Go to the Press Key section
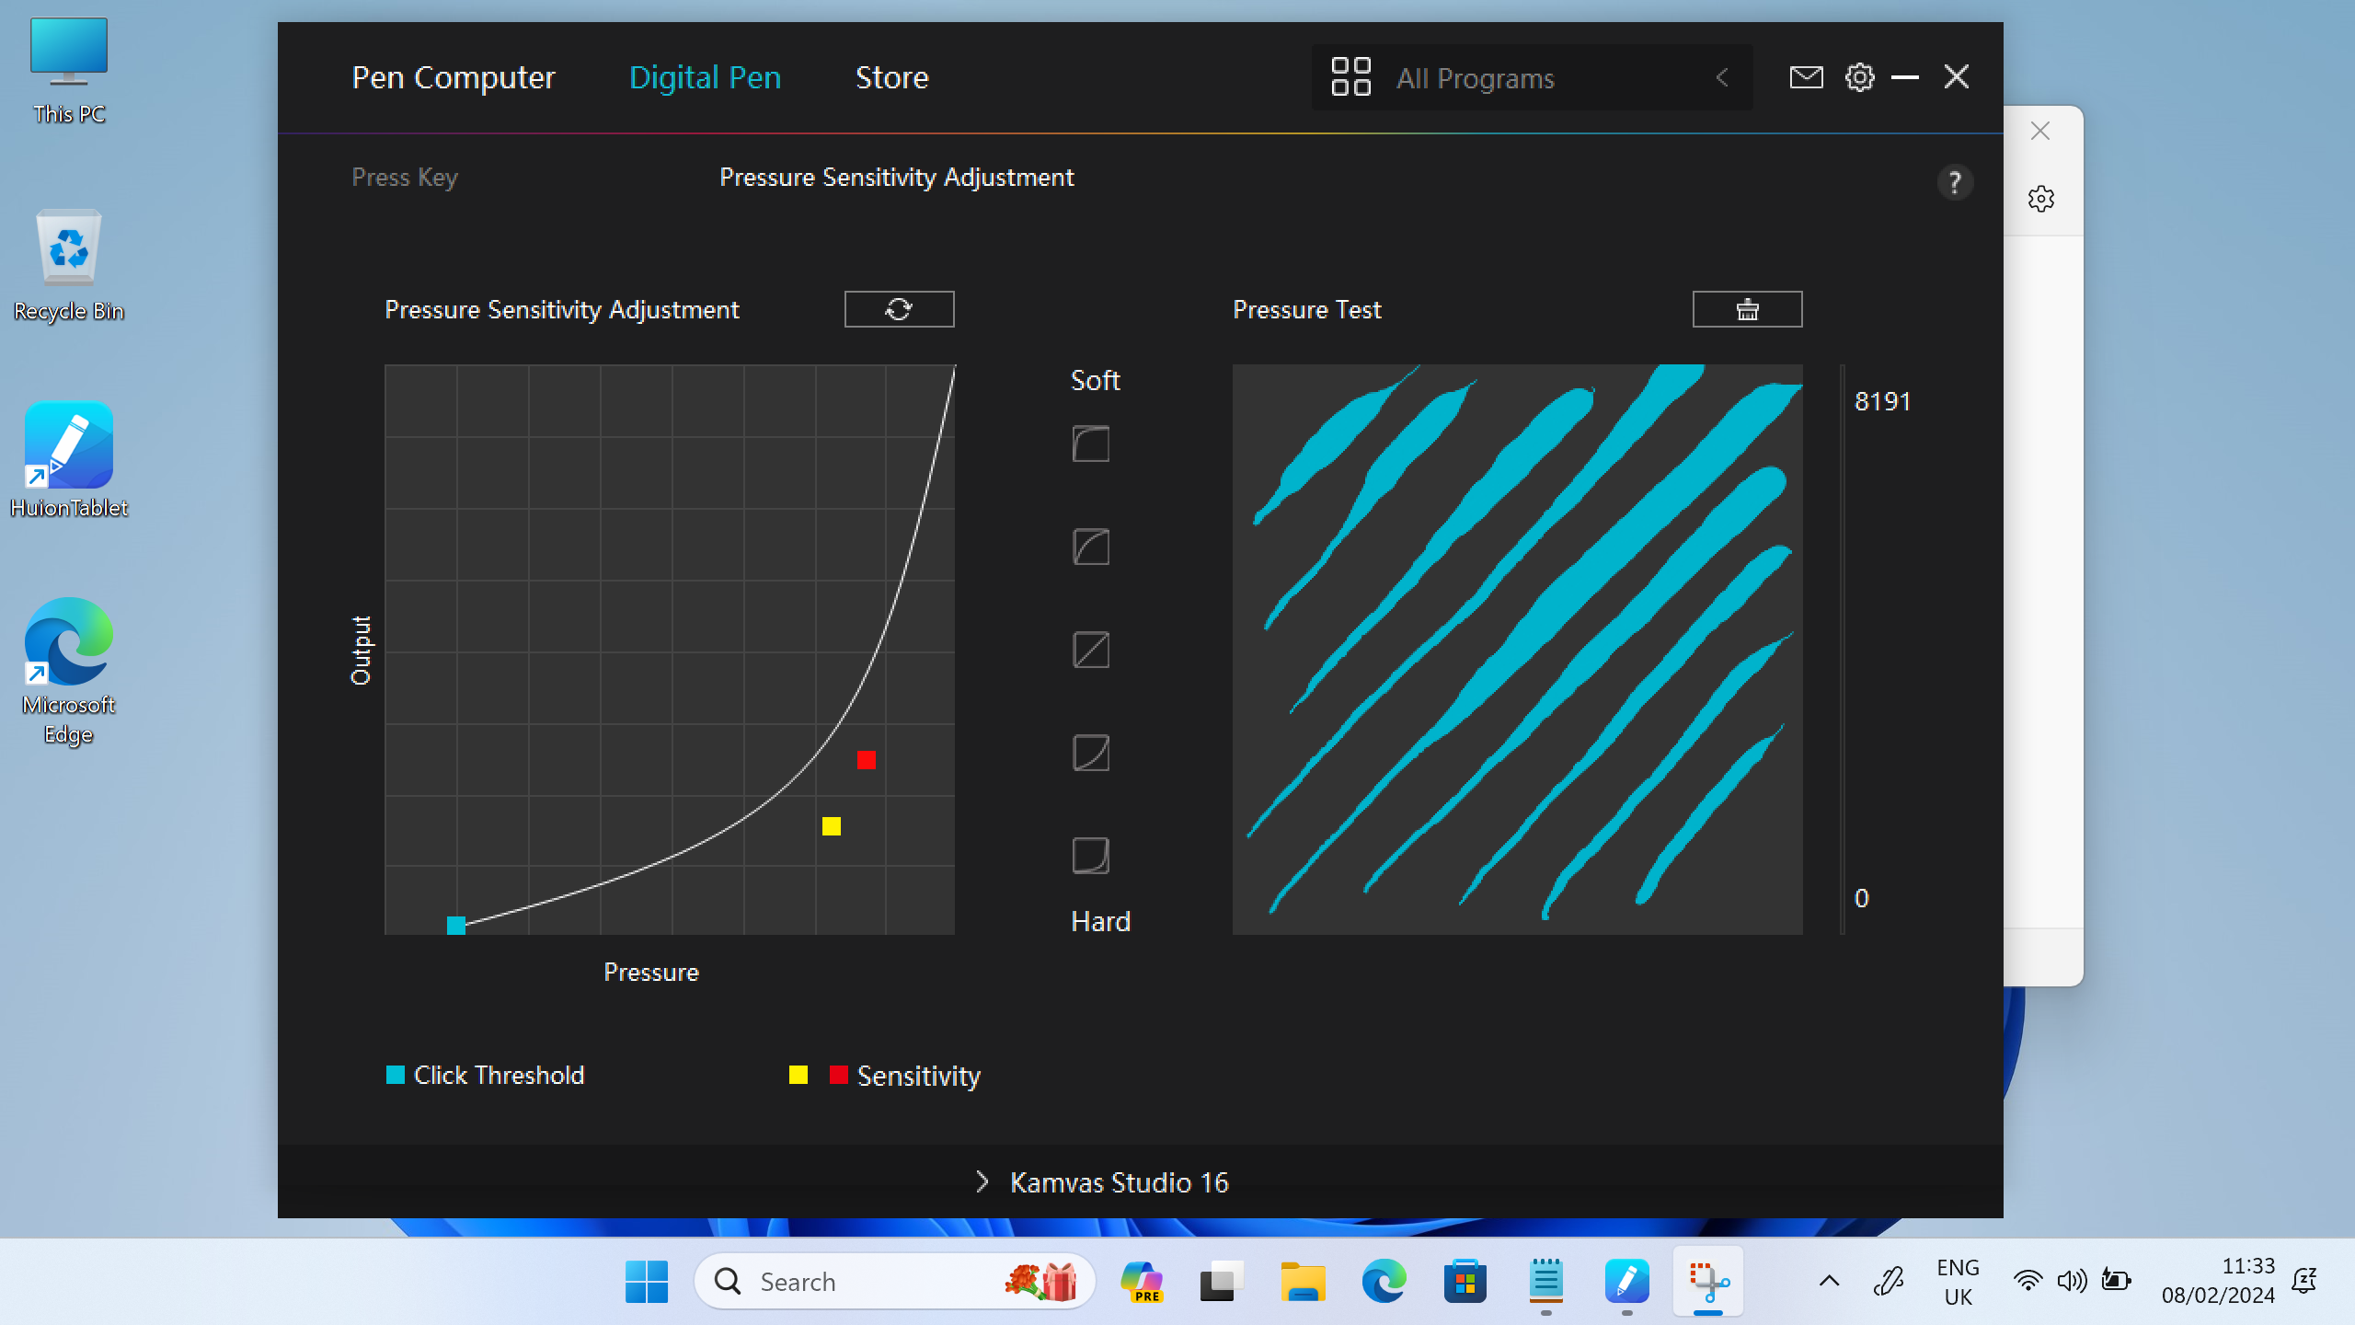This screenshot has height=1325, width=2355. (x=405, y=177)
